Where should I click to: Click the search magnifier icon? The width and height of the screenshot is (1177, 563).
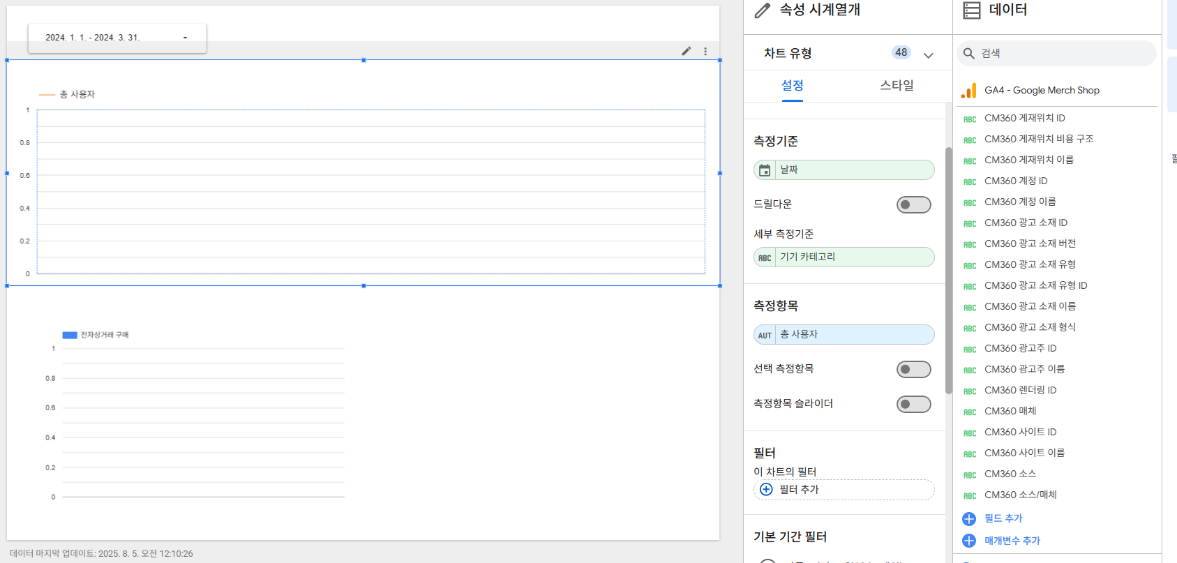[x=969, y=53]
